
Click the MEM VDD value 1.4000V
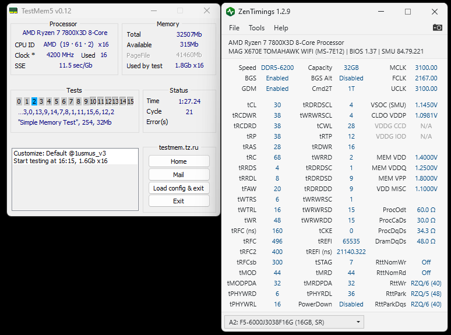pos(426,157)
